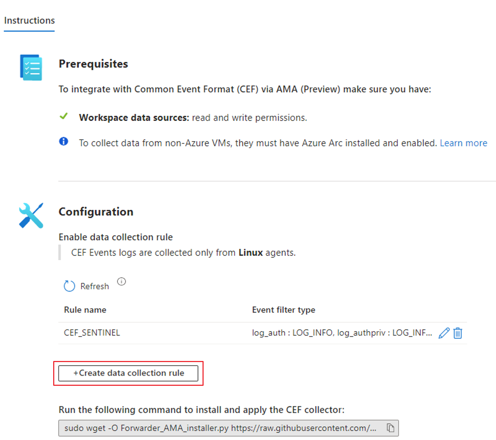Click the Configuration wrench and screwdriver icon
496x440 pixels.
pos(31,215)
